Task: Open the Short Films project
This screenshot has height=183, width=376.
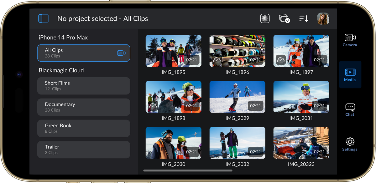Action: (83, 86)
